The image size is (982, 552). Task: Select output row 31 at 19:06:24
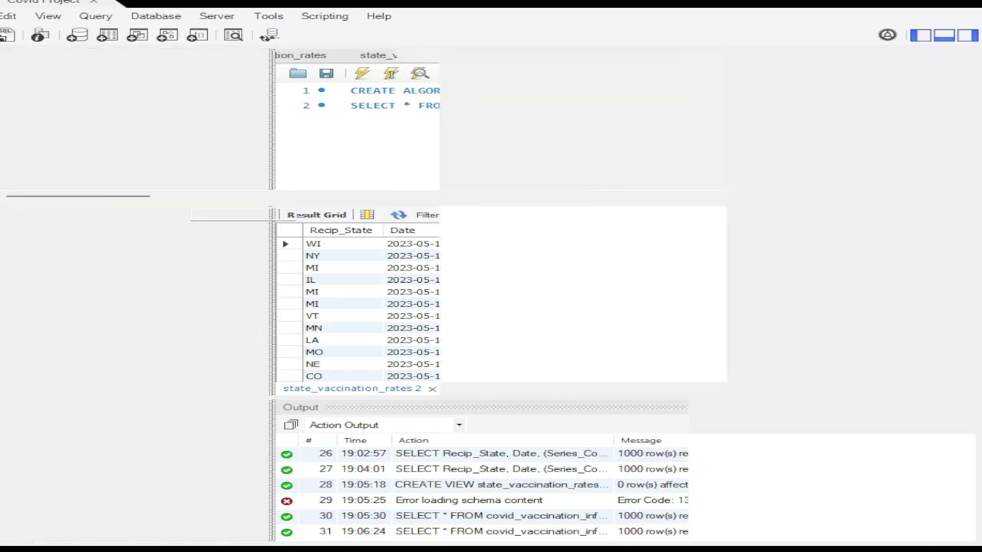click(483, 531)
